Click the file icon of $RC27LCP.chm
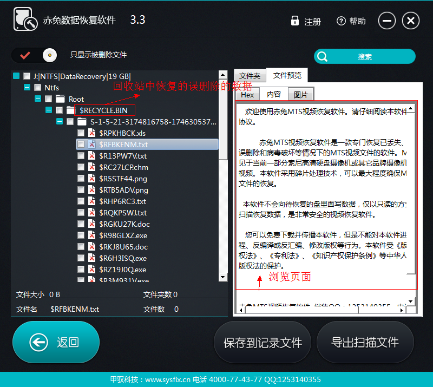The height and width of the screenshot is (387, 433). [x=92, y=167]
